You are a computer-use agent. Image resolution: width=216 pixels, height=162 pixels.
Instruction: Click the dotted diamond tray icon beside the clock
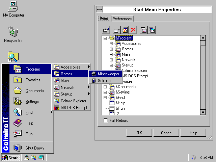[x=193, y=158]
